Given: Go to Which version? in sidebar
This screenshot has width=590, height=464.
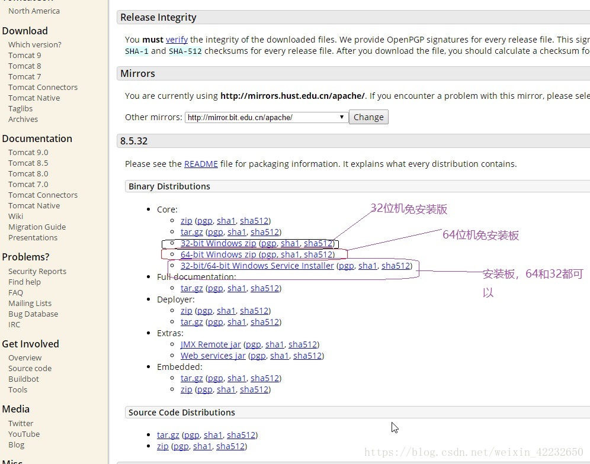Looking at the screenshot, I should (x=34, y=45).
